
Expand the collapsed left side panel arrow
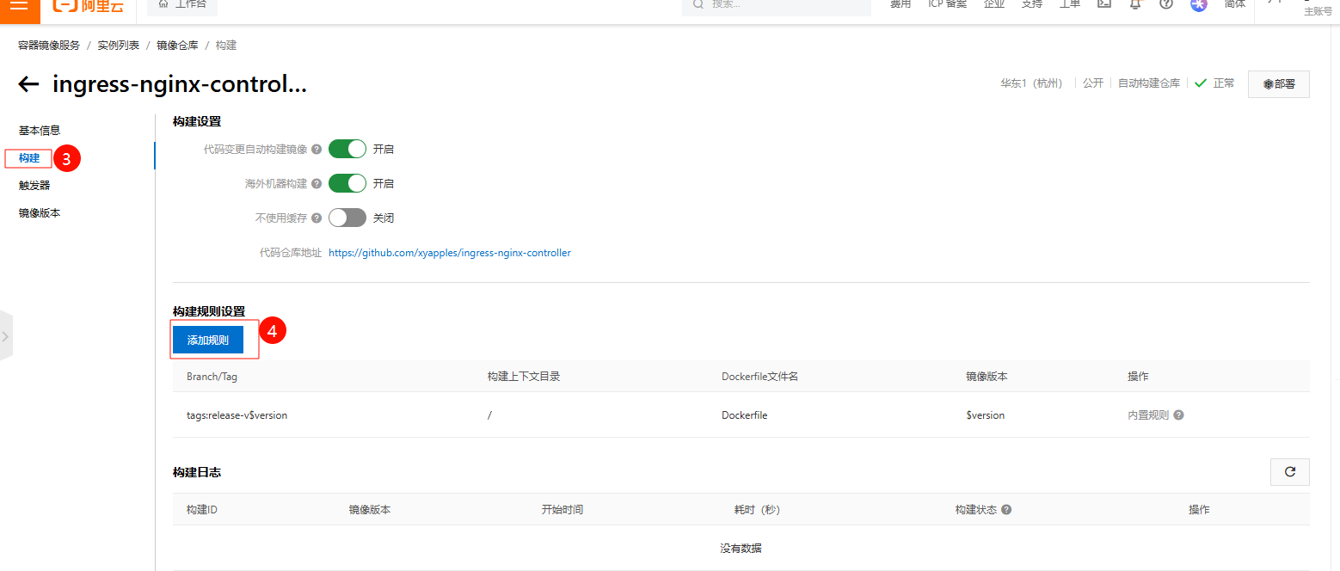click(x=5, y=336)
